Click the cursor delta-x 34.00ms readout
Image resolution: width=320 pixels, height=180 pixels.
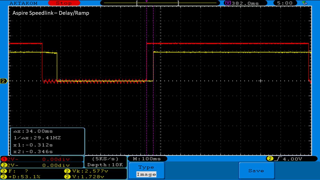click(33, 131)
